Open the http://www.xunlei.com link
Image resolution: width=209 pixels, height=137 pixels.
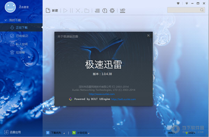102,94
